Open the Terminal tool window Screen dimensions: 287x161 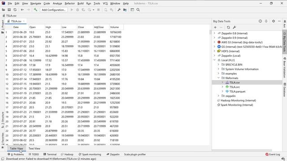50,154
